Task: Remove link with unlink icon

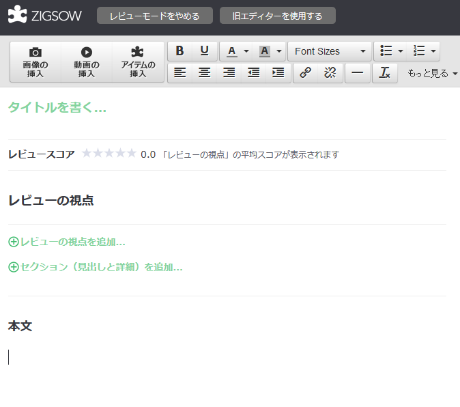Action: coord(330,72)
